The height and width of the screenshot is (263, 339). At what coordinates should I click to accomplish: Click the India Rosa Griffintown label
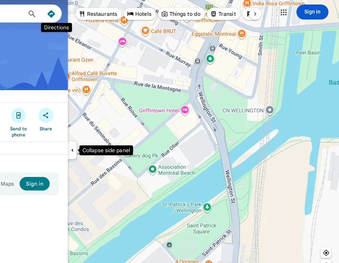(278, 3)
